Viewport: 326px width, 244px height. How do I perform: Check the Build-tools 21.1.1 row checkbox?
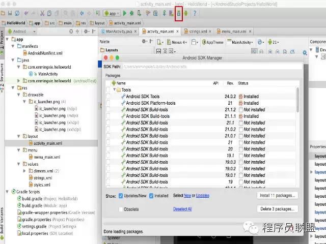[x=108, y=116]
